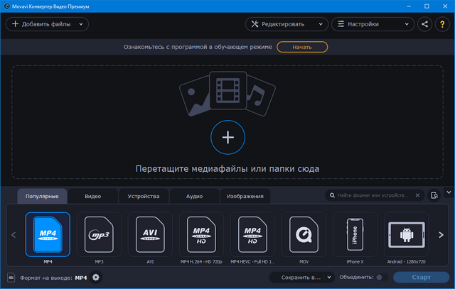The width and height of the screenshot is (455, 289).
Task: Select the MOV QuickTime format preset
Action: 304,235
